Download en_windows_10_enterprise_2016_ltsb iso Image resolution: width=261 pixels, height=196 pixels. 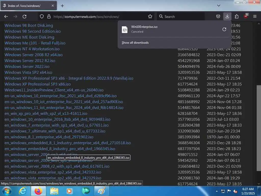click(57, 119)
